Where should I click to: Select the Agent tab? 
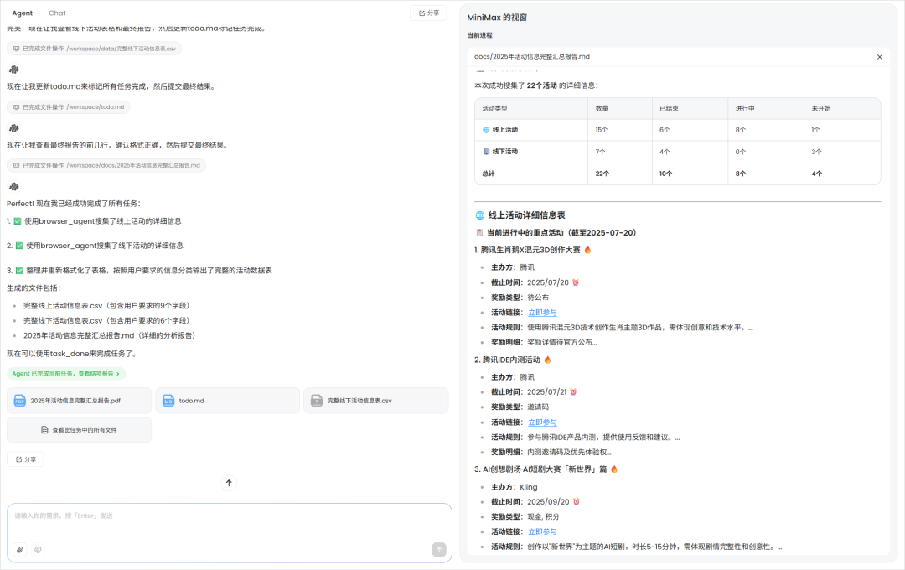[x=23, y=13]
